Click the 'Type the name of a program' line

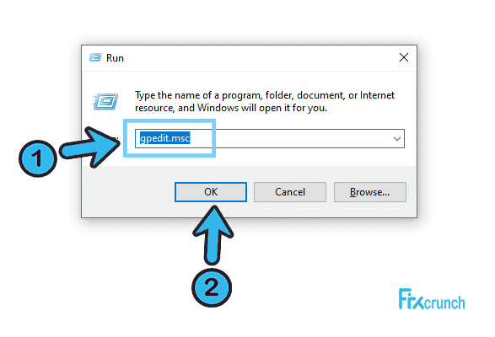point(265,95)
